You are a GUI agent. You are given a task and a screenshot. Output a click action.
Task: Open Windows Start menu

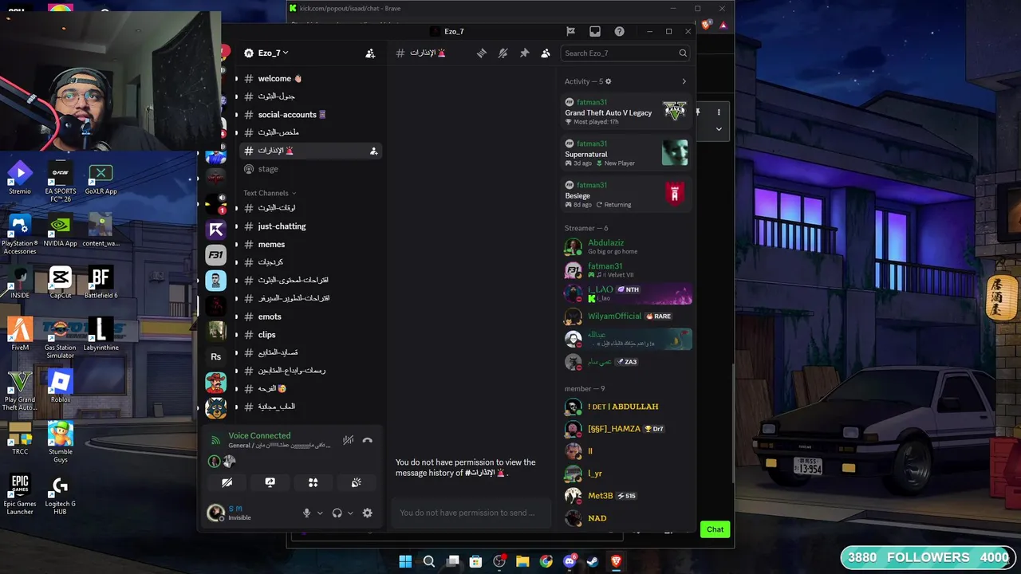(405, 561)
